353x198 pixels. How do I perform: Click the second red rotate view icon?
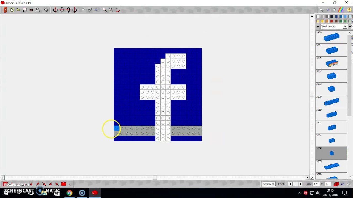62,10
